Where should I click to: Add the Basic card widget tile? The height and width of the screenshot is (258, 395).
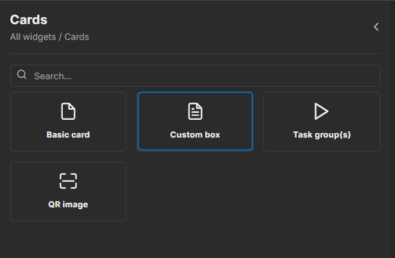point(68,122)
